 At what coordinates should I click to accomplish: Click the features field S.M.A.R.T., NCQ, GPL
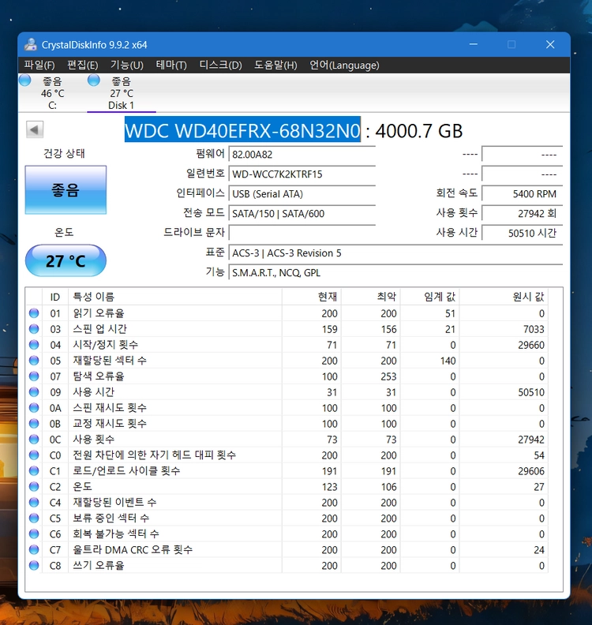click(x=395, y=272)
